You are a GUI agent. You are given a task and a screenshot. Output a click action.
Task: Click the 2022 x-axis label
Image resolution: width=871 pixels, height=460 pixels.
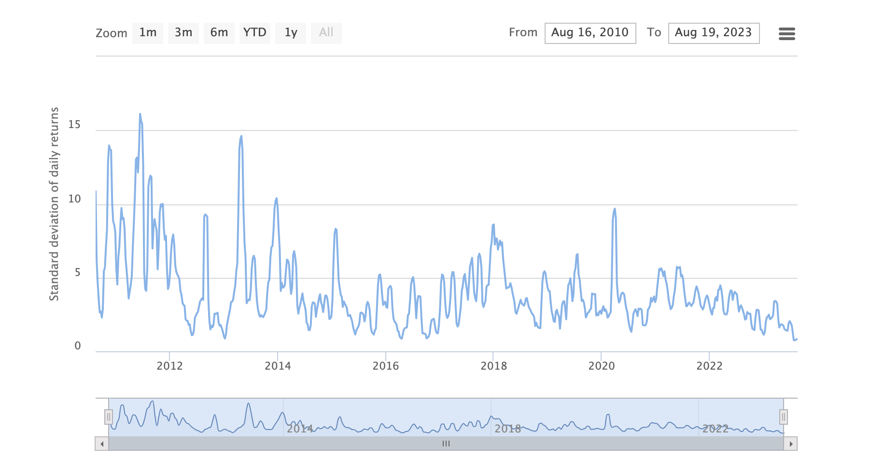pyautogui.click(x=709, y=366)
